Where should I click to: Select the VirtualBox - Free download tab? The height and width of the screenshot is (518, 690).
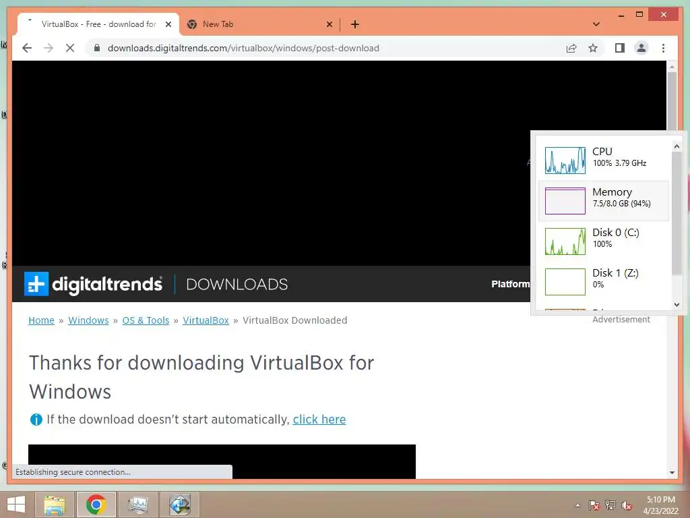click(x=98, y=24)
